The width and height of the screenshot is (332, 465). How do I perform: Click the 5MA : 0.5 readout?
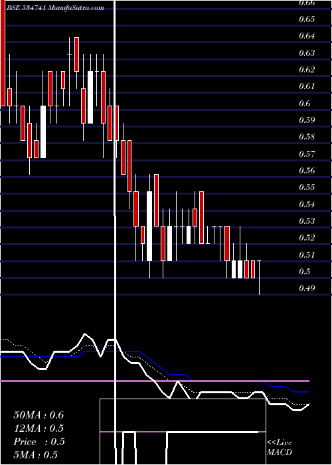36,455
